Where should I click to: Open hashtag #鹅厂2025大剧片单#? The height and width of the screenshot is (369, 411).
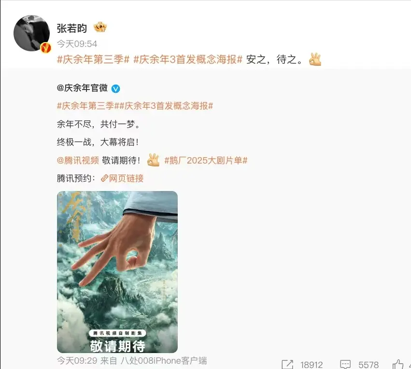click(x=206, y=160)
